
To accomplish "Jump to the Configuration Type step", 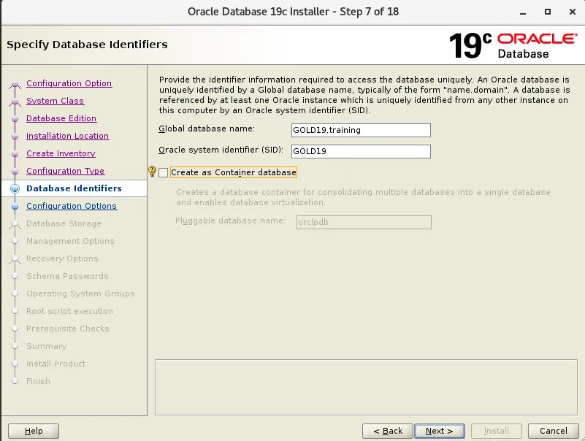I will click(66, 171).
